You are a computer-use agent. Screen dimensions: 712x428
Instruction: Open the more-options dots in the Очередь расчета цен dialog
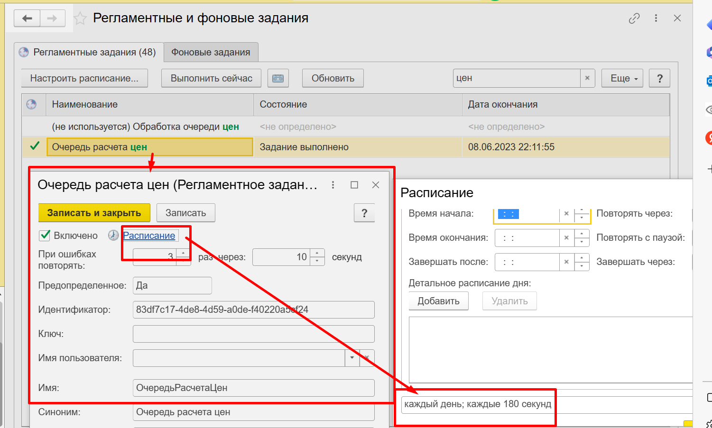pos(333,185)
